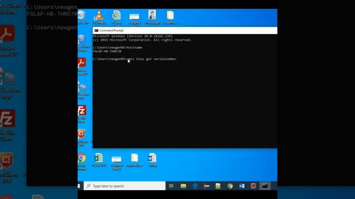This screenshot has width=355, height=199.
Task: Open Task View from the taskbar
Action: click(171, 186)
